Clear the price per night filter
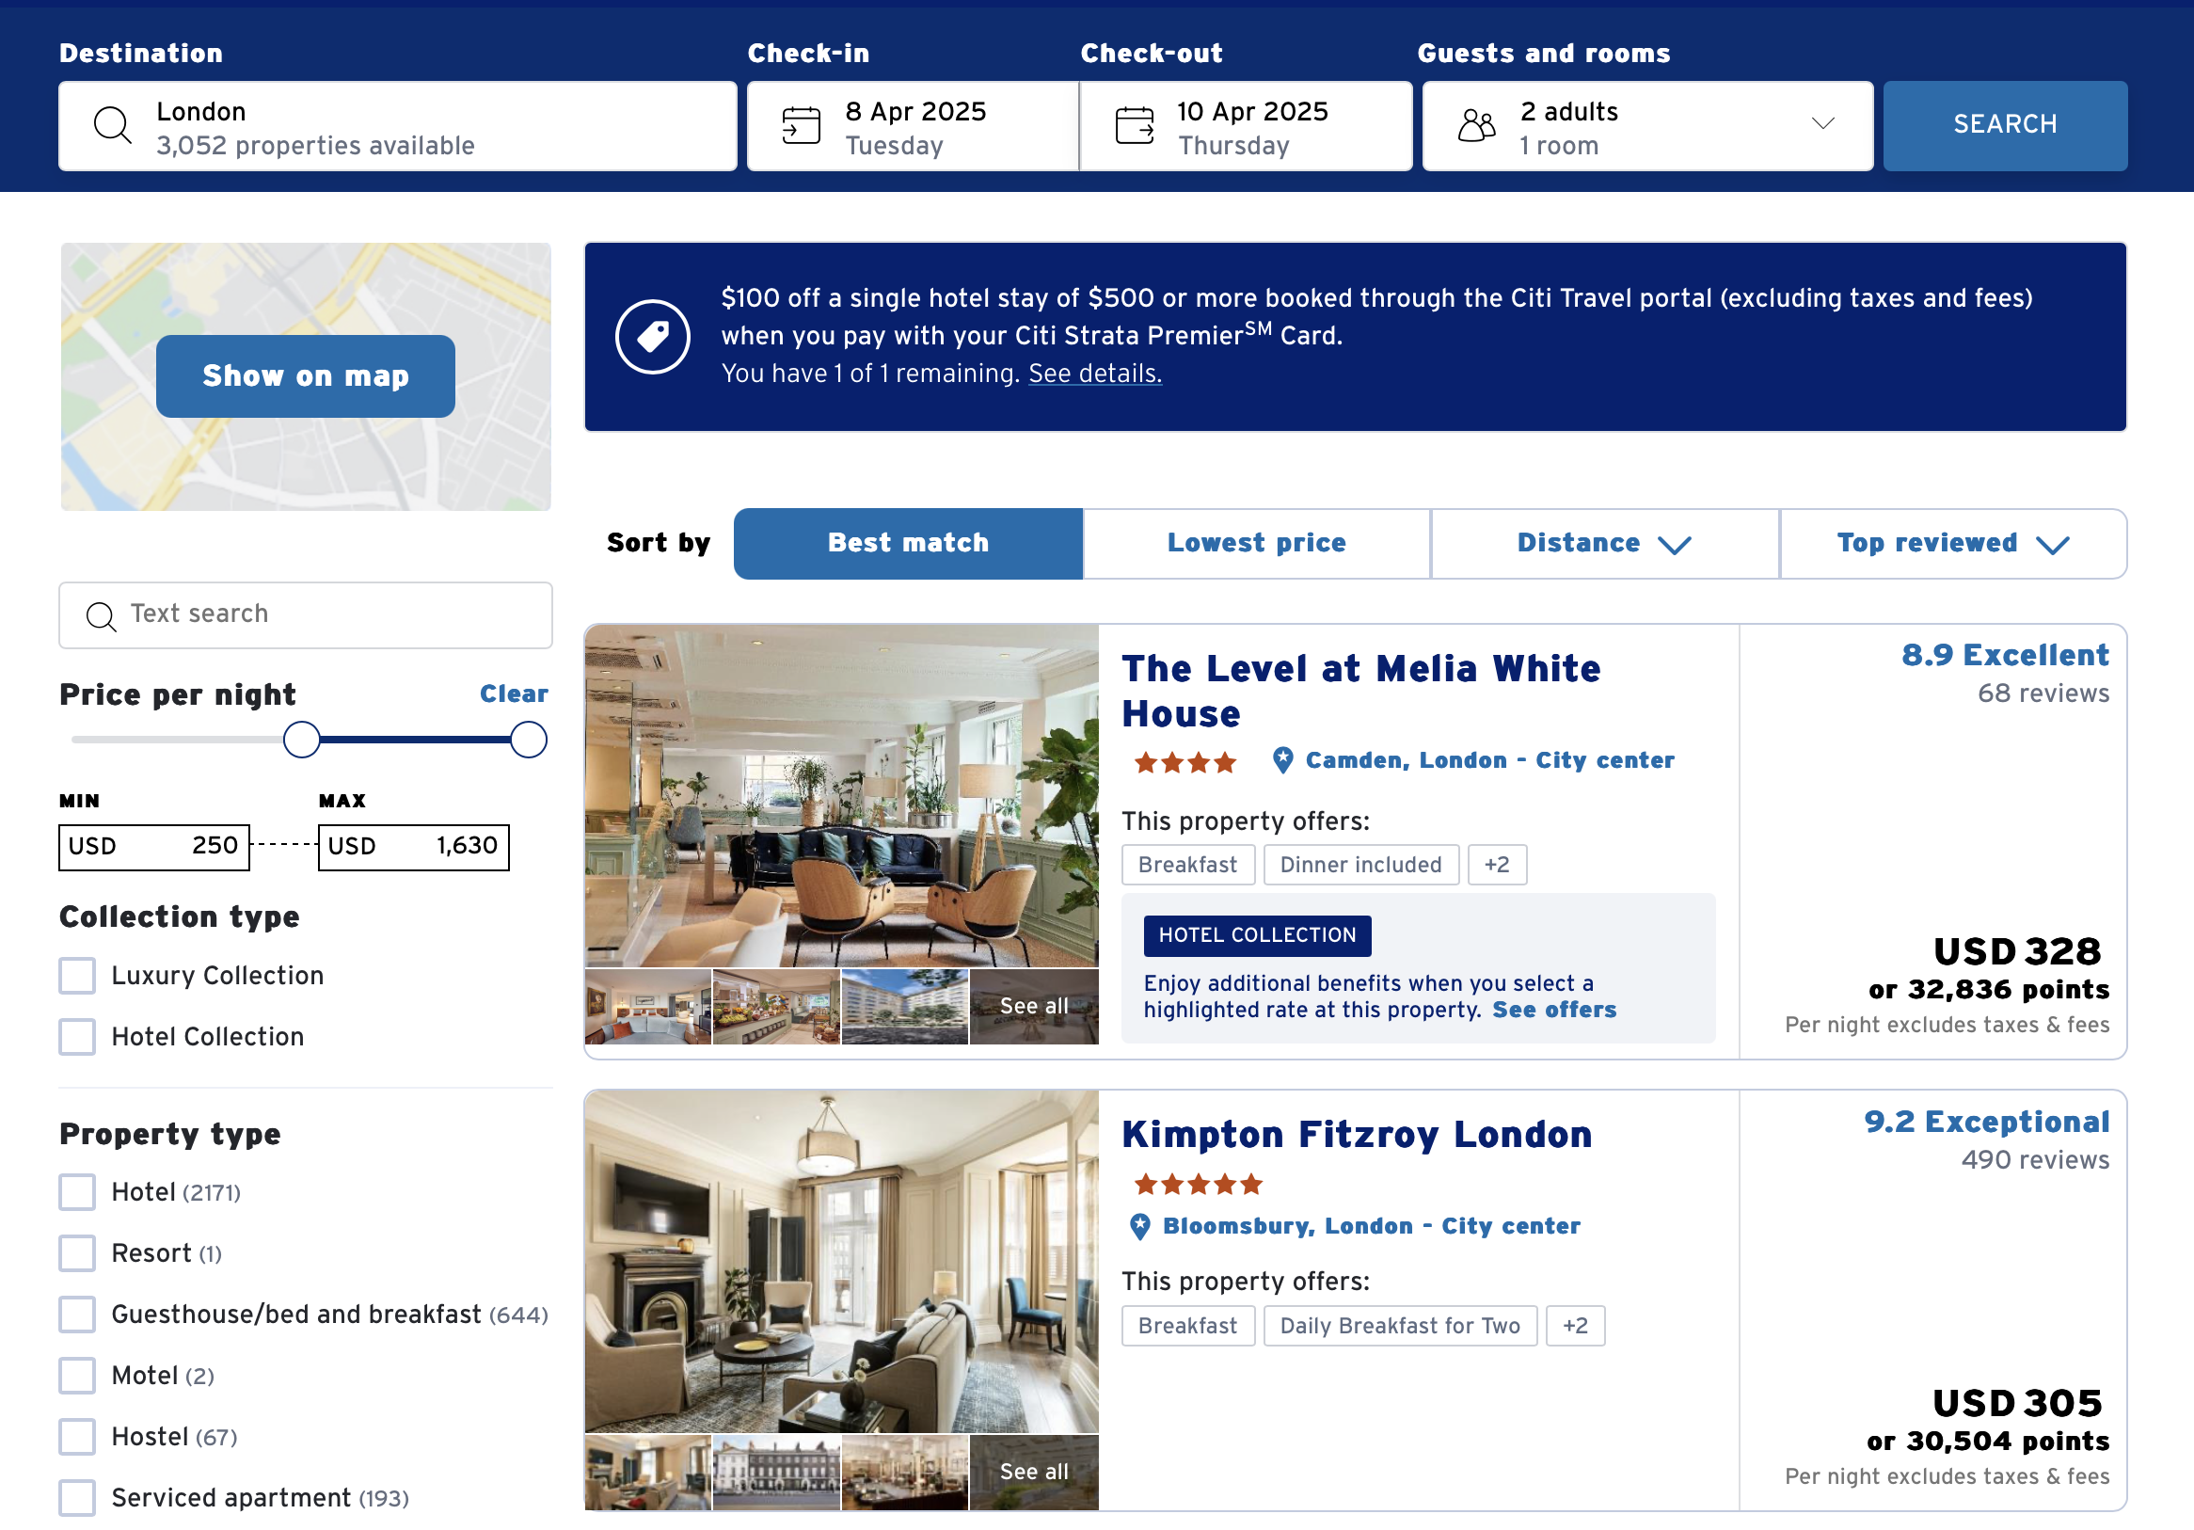The height and width of the screenshot is (1530, 2194). pos(514,693)
